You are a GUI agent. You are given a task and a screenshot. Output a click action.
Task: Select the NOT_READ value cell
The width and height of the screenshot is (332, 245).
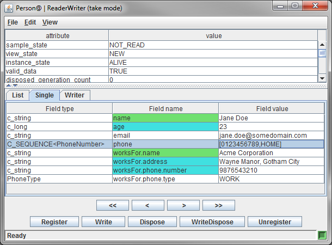coord(213,45)
